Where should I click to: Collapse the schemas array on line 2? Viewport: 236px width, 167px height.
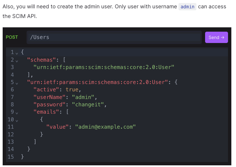pyautogui.click(x=17, y=61)
